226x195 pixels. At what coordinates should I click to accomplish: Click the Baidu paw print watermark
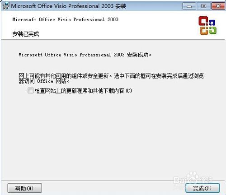point(193,177)
